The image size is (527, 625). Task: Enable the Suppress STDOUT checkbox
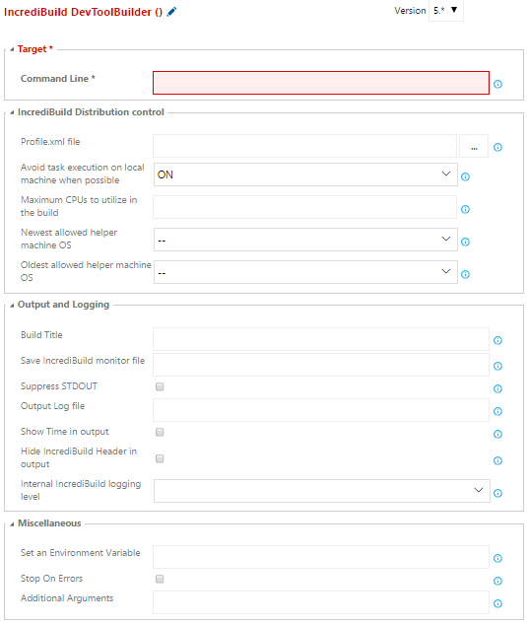click(160, 386)
